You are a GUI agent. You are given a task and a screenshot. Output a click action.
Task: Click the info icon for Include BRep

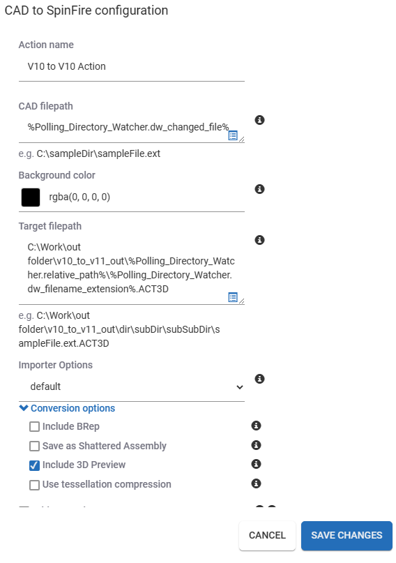[256, 426]
